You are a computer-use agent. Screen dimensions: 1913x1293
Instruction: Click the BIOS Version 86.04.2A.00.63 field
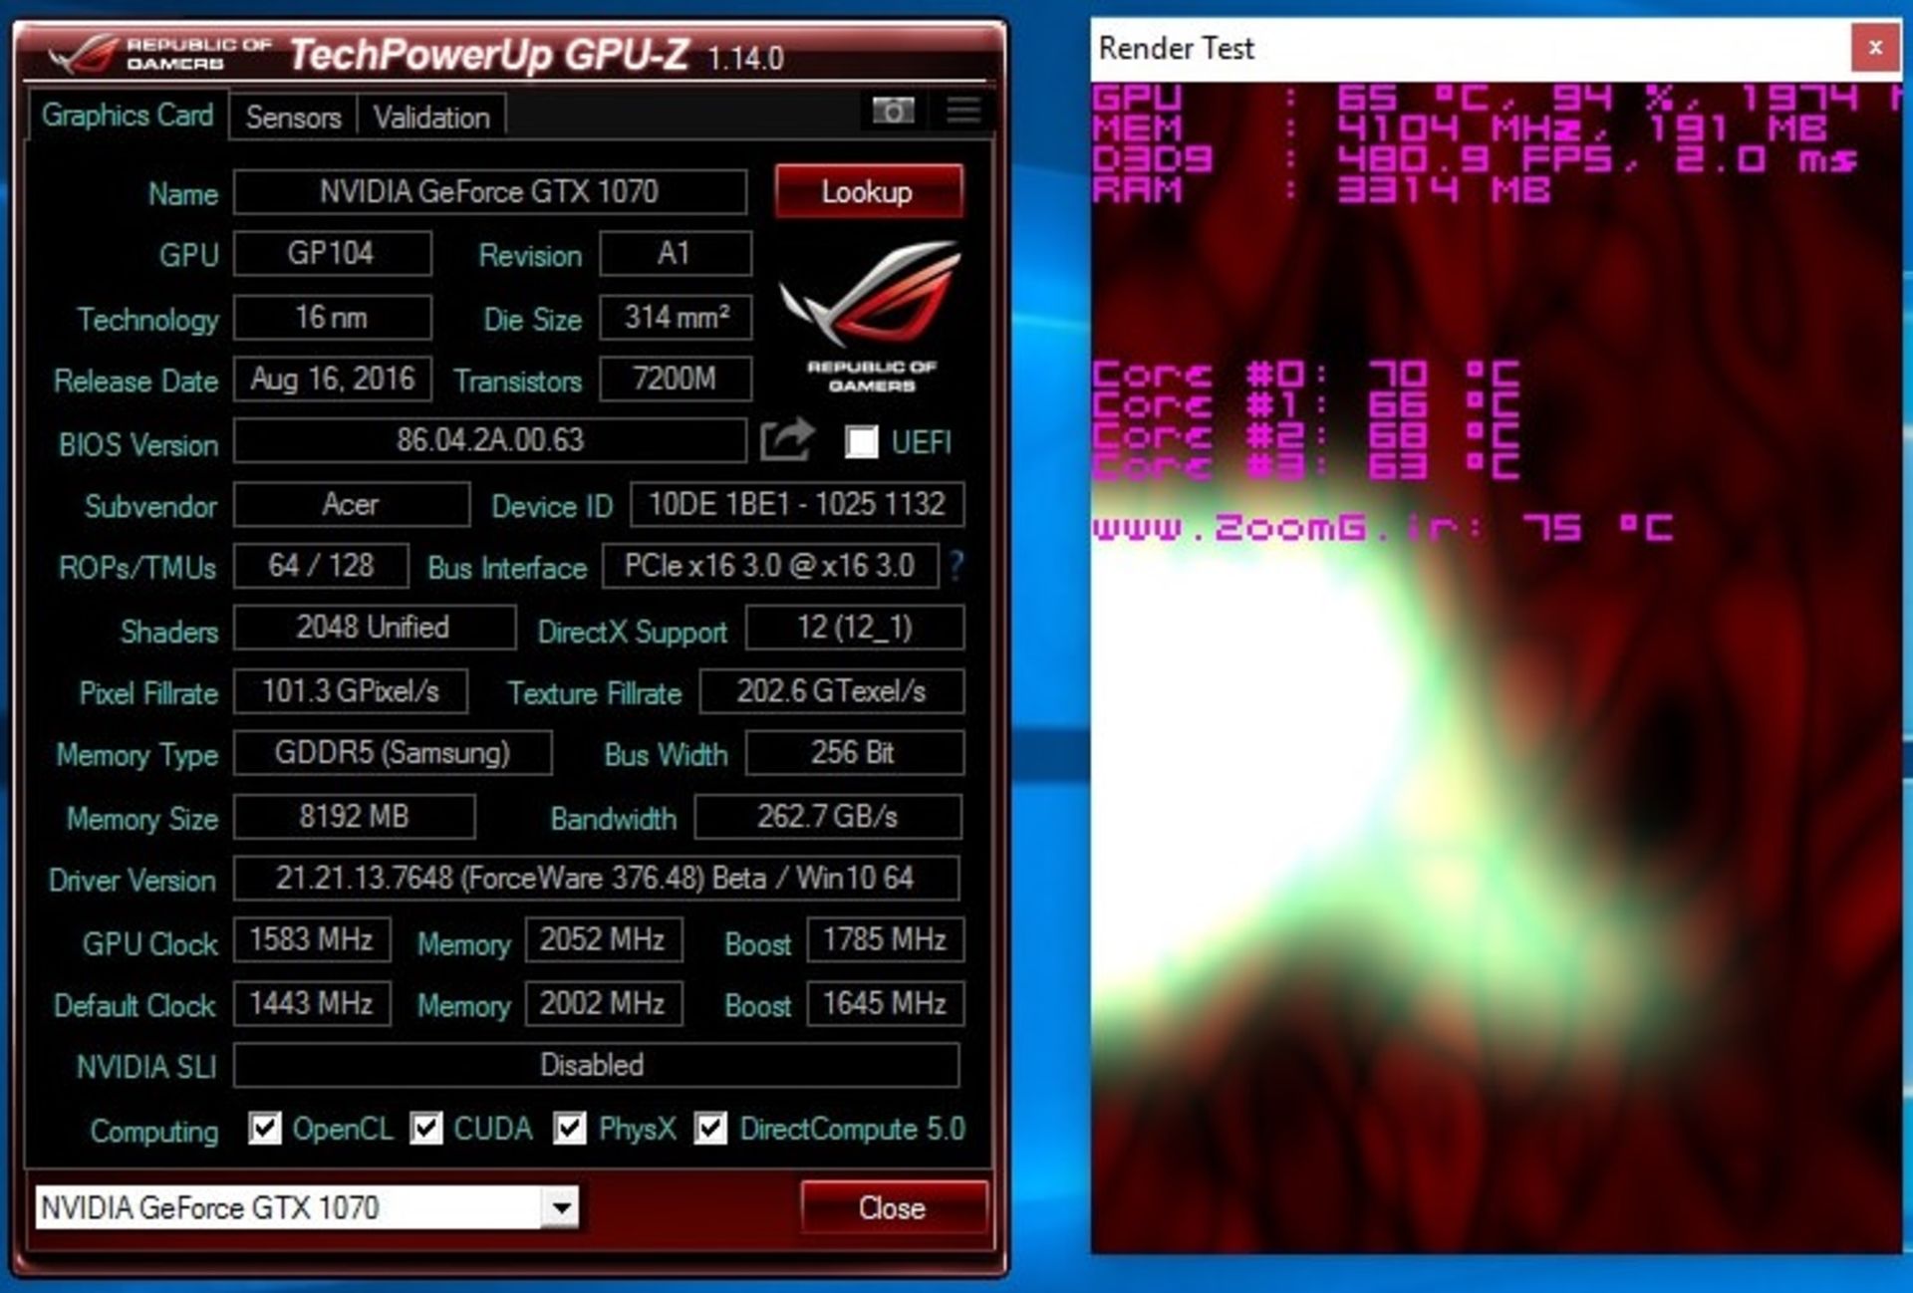click(x=489, y=440)
